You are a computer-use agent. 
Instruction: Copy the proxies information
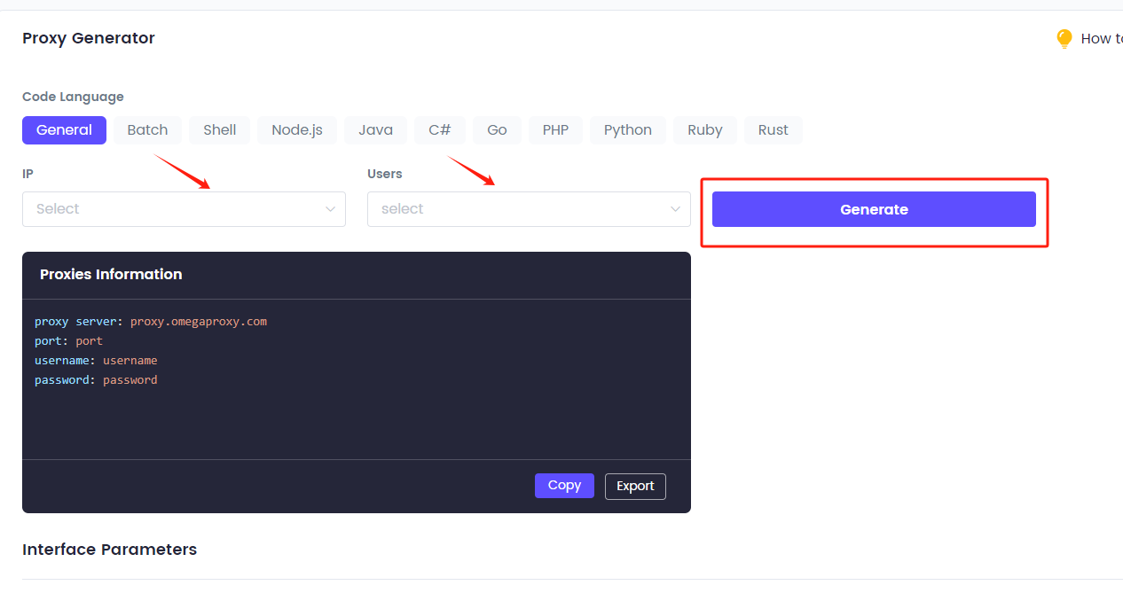click(x=564, y=486)
